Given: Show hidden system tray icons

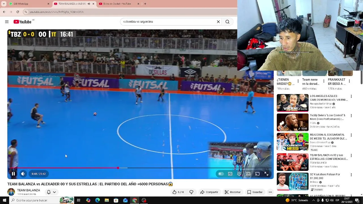Looking at the screenshot, I should [x=313, y=200].
